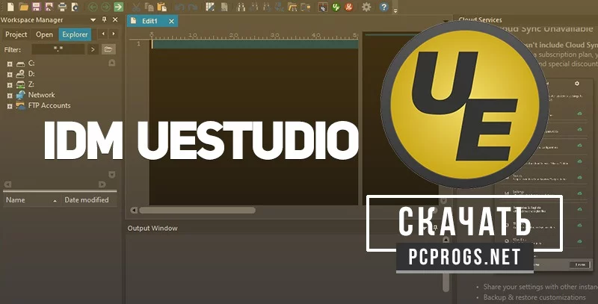Open a file using the folder toolbar icon
The height and width of the screenshot is (304, 598).
click(x=24, y=7)
